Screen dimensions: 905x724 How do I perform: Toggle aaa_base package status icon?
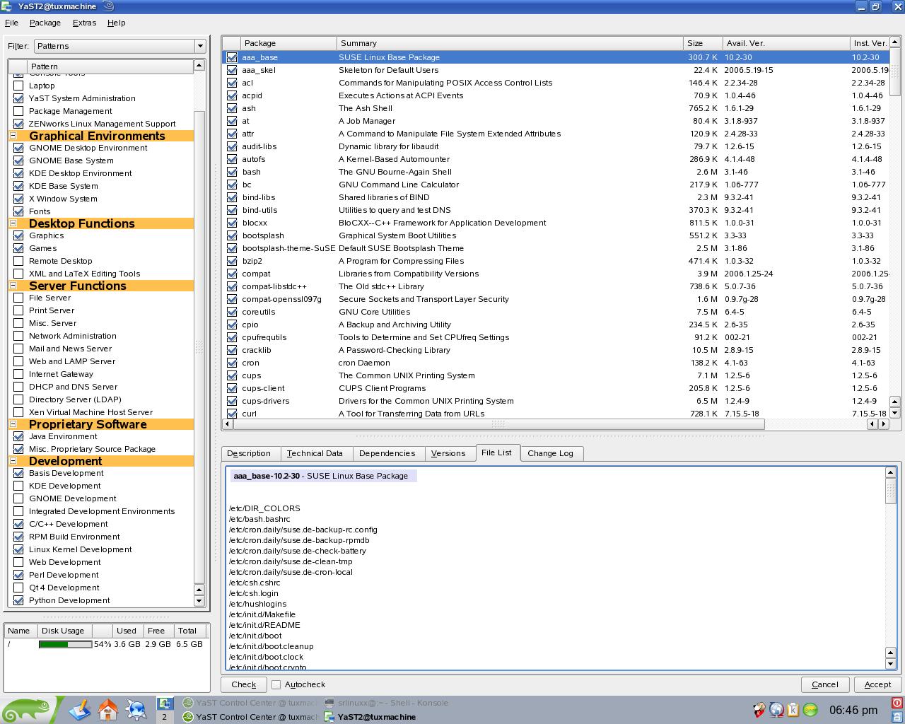[232, 57]
